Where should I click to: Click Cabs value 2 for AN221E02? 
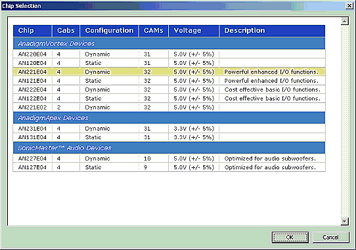(59, 108)
